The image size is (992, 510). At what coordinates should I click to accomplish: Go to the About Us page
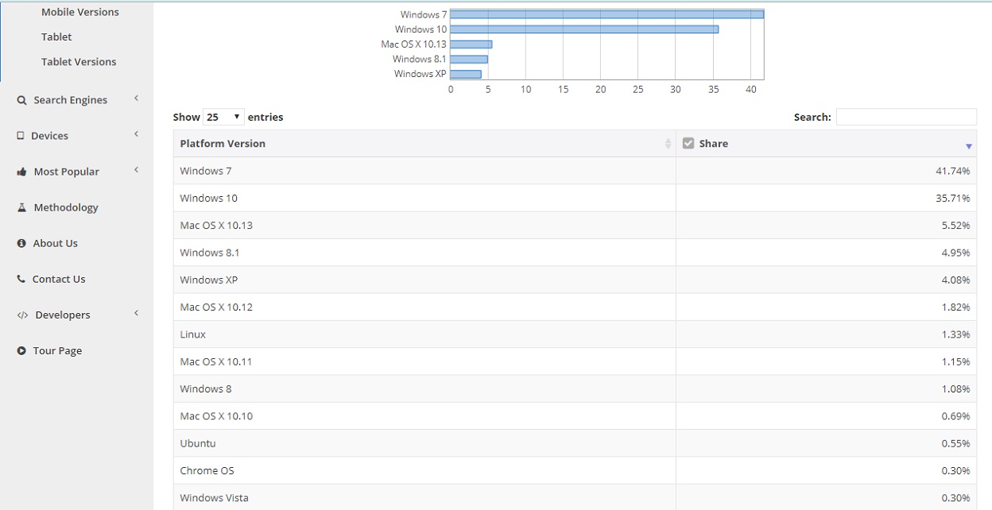pyautogui.click(x=56, y=243)
